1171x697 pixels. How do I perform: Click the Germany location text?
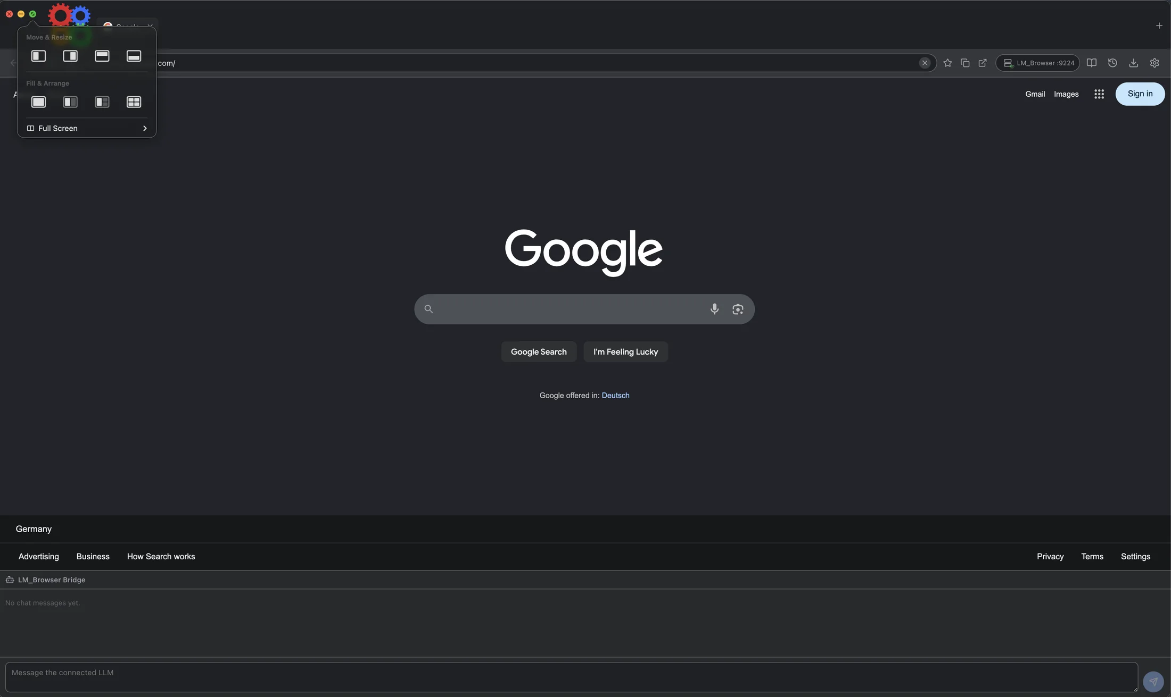point(34,529)
